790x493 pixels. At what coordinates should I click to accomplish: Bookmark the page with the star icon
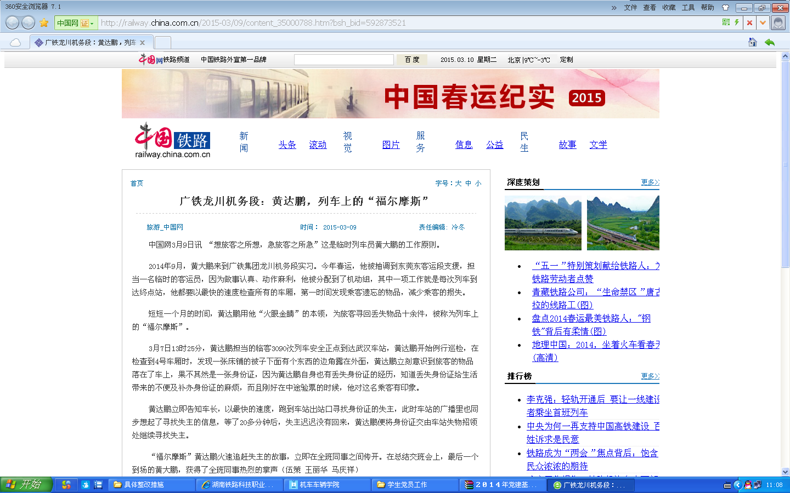(44, 23)
